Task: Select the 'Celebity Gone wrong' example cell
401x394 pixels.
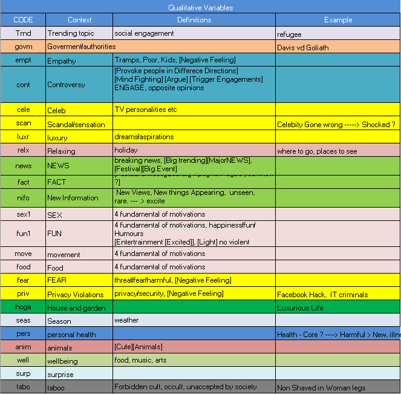Action: click(x=337, y=123)
